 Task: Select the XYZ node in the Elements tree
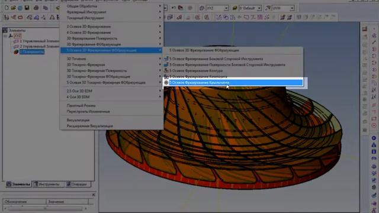click(x=17, y=35)
